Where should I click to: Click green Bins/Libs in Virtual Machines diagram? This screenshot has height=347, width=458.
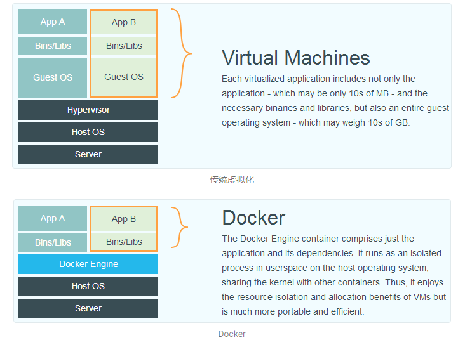tap(124, 46)
